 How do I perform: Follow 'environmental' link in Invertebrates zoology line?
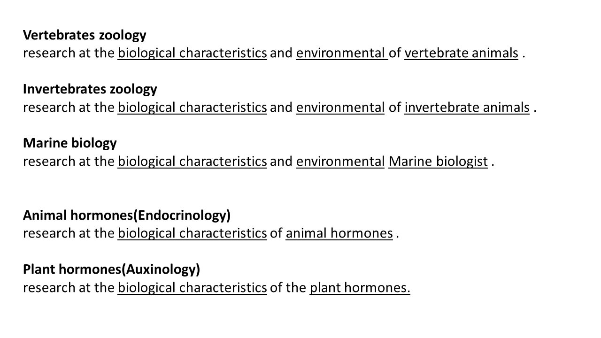(340, 108)
